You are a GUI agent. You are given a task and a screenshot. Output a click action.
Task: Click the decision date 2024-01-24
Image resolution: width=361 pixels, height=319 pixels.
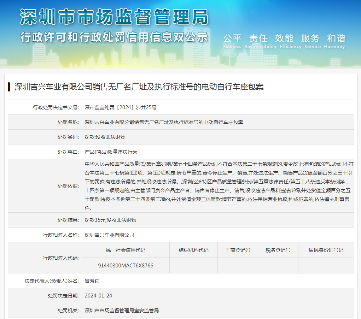[x=98, y=296]
